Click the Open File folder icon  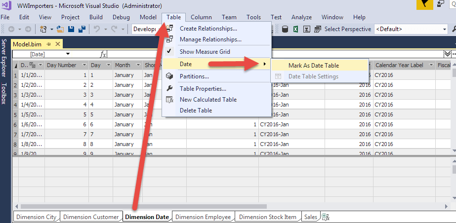coord(60,29)
